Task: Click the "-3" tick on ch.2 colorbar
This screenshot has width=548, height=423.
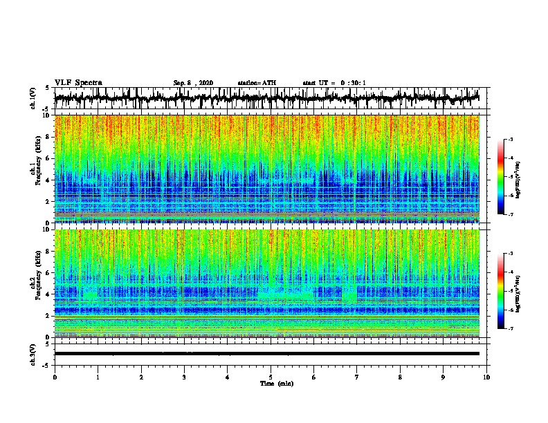Action: [511, 254]
